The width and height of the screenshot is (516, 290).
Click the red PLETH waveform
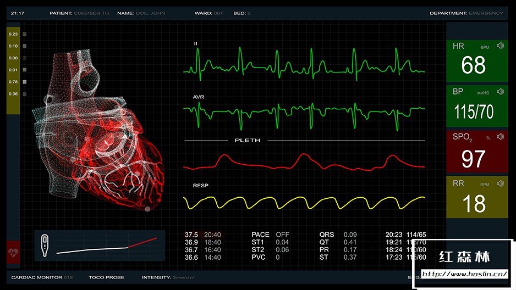pos(304,162)
